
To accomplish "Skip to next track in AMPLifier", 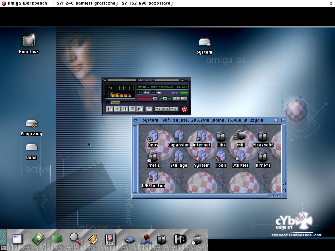I will [x=140, y=109].
